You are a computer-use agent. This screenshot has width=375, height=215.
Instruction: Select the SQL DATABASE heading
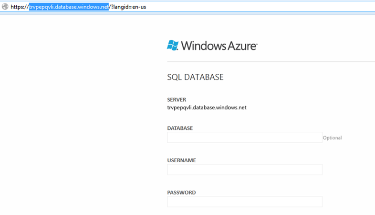(x=195, y=77)
